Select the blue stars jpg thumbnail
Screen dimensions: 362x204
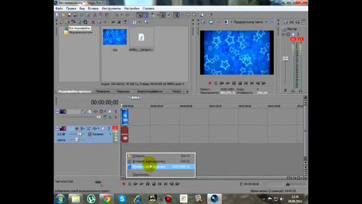click(115, 37)
